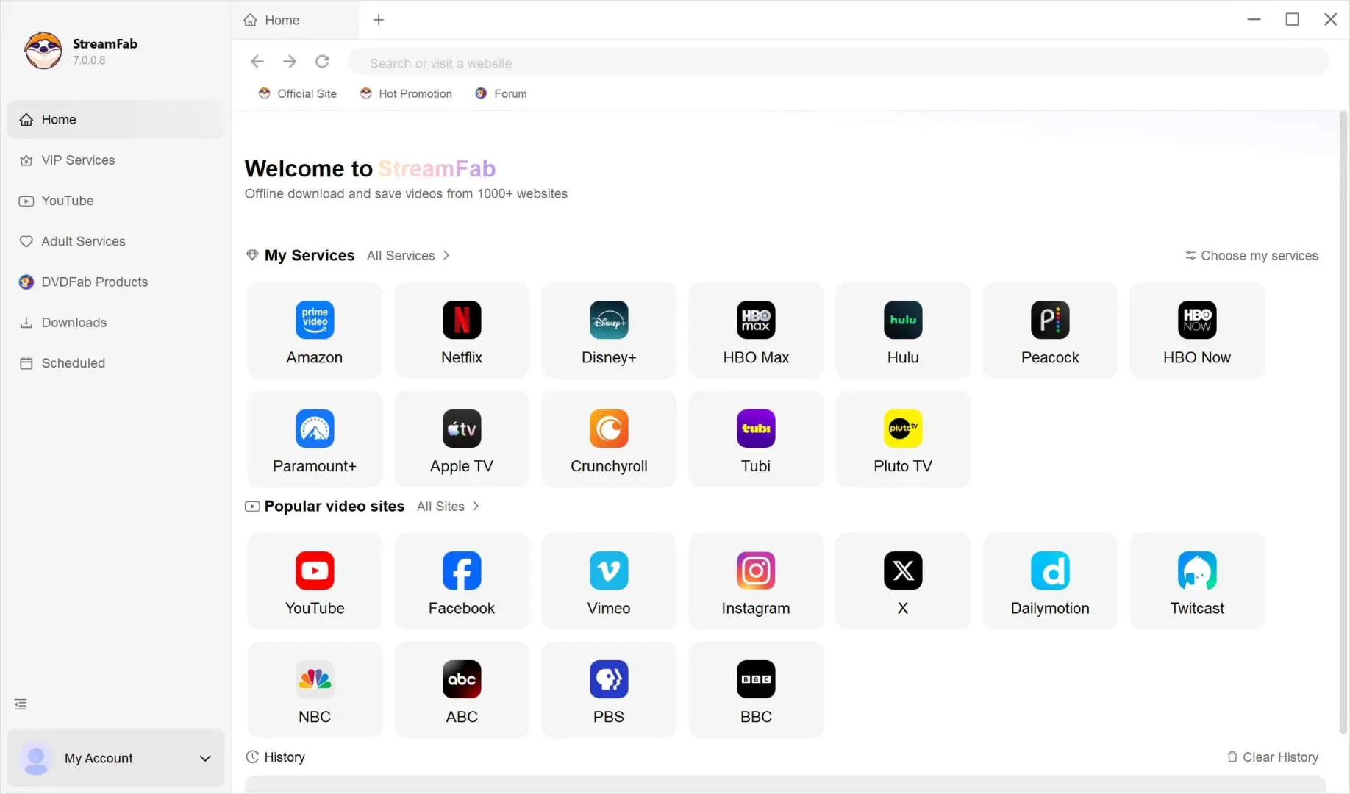Go back to the previous page
The width and height of the screenshot is (1350, 794).
pyautogui.click(x=257, y=62)
